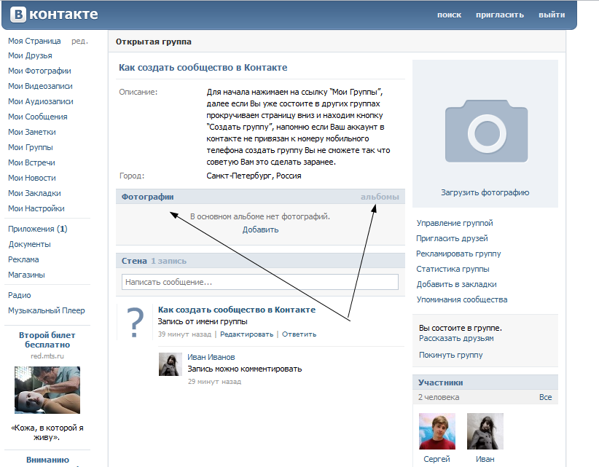Viewport: 599px width, 467px height.
Task: Click Все to view all members
Action: (546, 398)
